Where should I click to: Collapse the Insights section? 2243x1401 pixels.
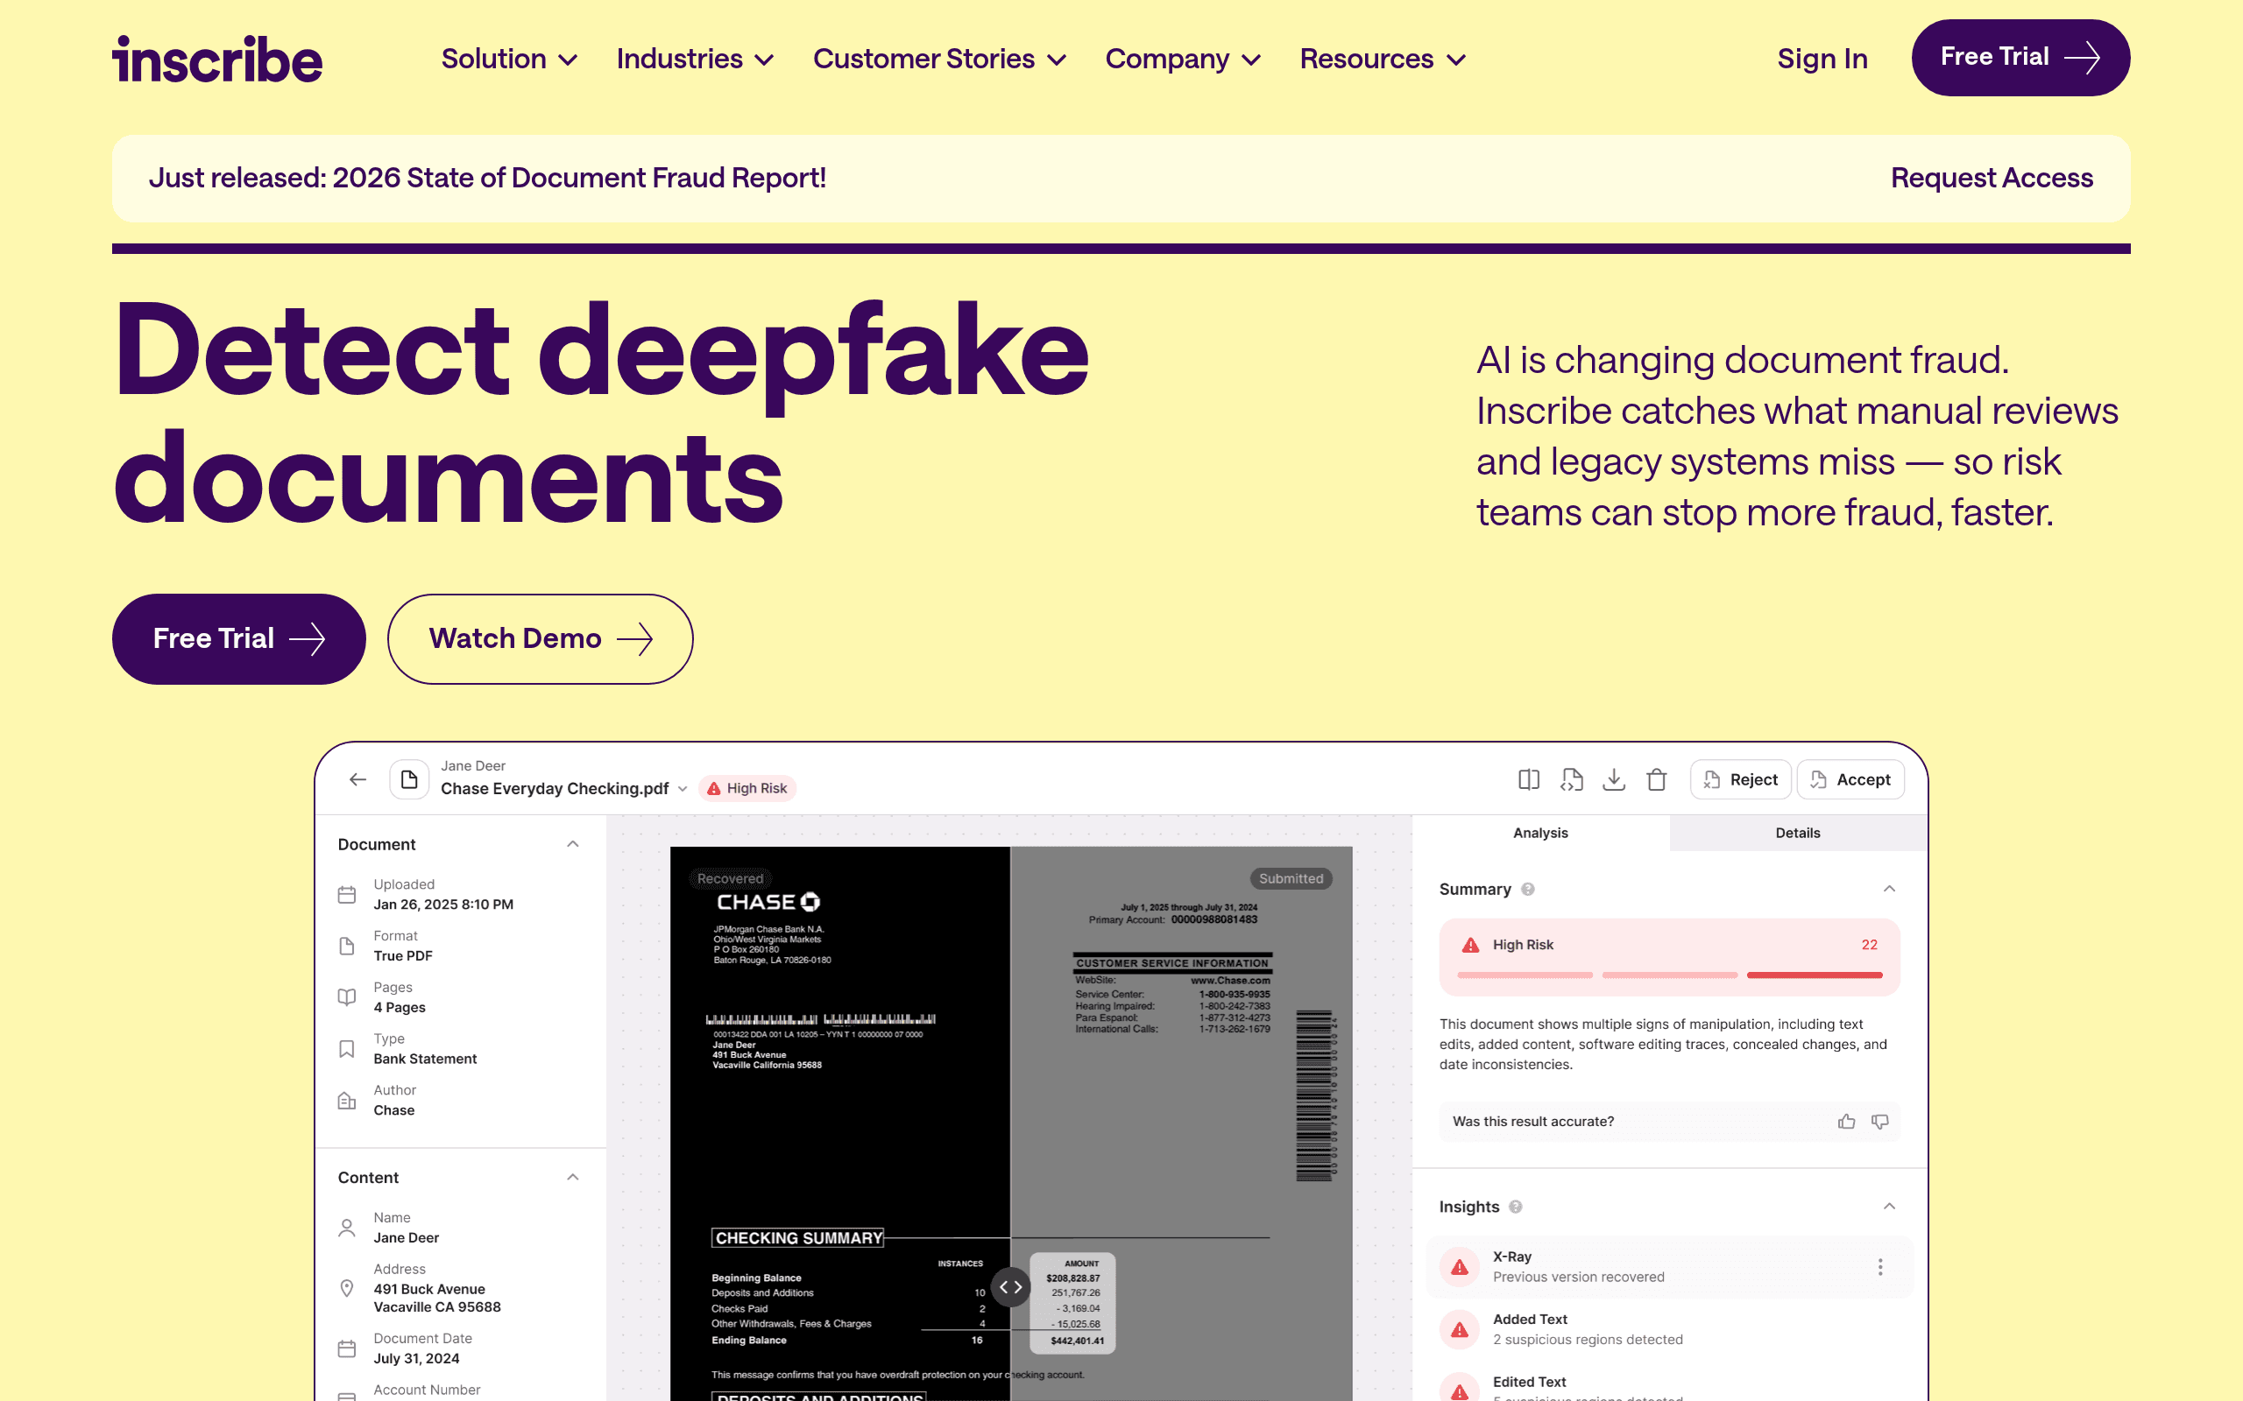tap(1889, 1207)
